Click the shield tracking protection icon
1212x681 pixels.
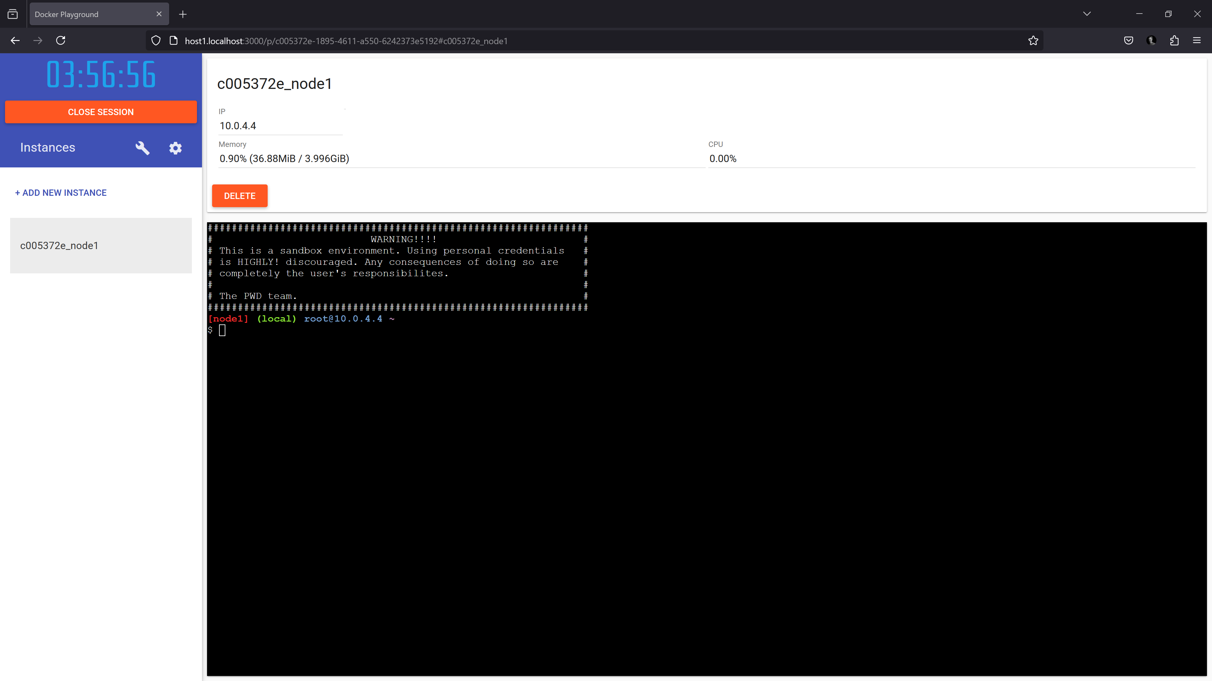pos(156,40)
